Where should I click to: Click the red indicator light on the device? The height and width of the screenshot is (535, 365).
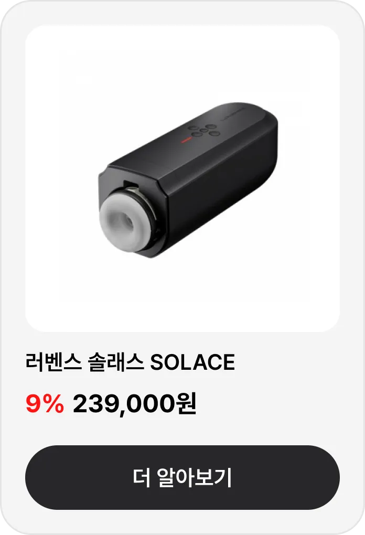click(186, 140)
